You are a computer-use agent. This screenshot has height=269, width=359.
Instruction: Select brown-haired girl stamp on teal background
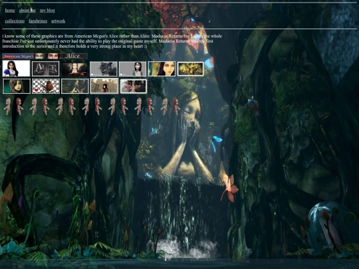click(17, 86)
